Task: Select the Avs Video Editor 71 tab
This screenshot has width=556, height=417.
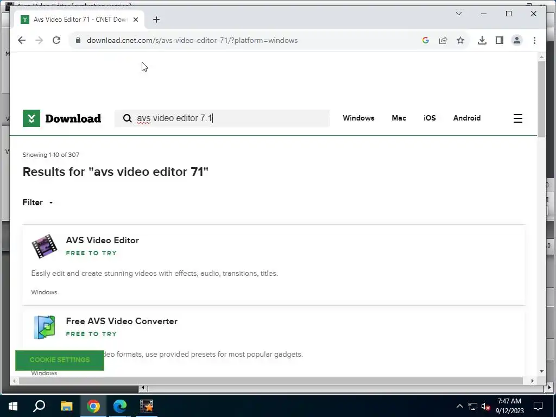Action: coord(79,20)
